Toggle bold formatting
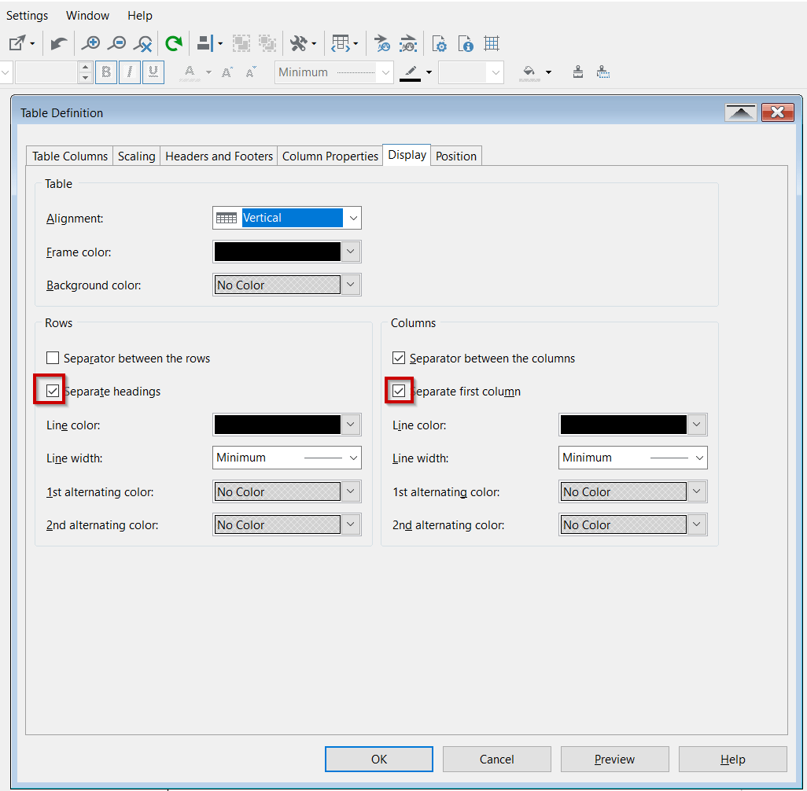Viewport: 807px width, 791px height. tap(106, 72)
